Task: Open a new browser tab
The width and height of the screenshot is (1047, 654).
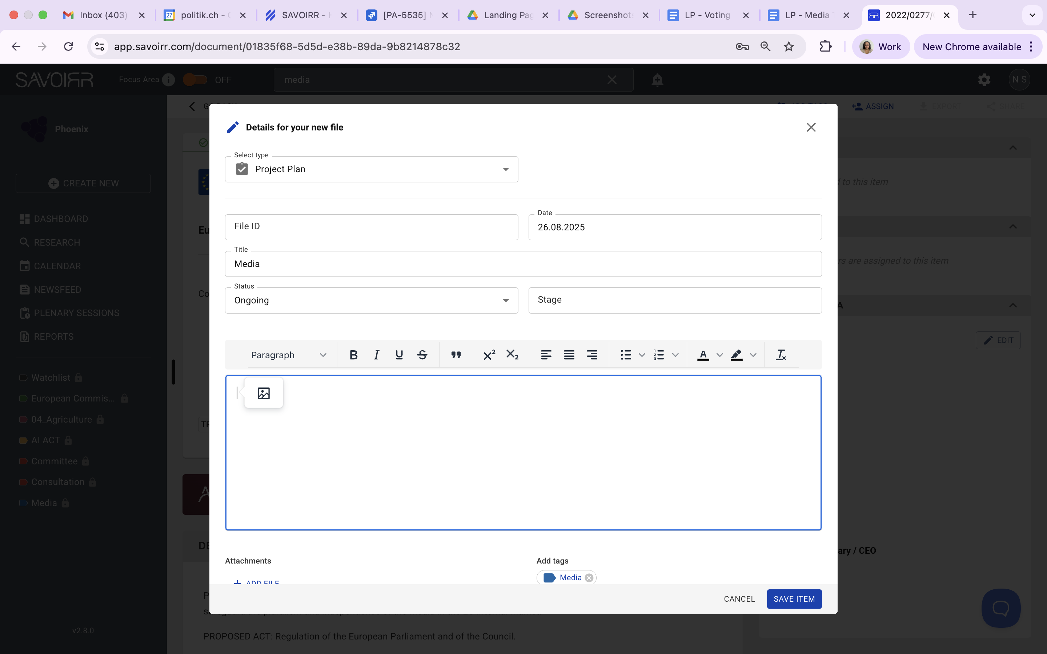Action: pyautogui.click(x=973, y=15)
